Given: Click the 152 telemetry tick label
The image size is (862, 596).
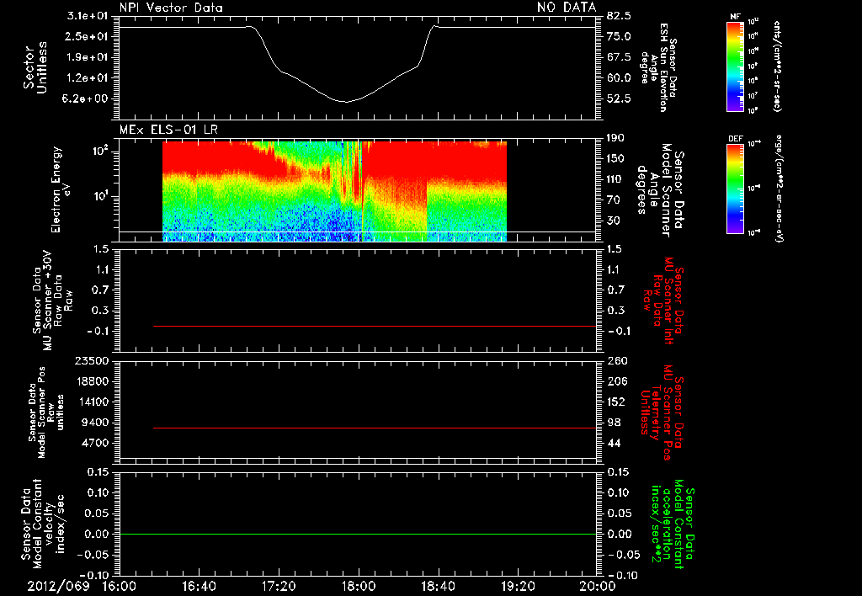Looking at the screenshot, I should [616, 402].
